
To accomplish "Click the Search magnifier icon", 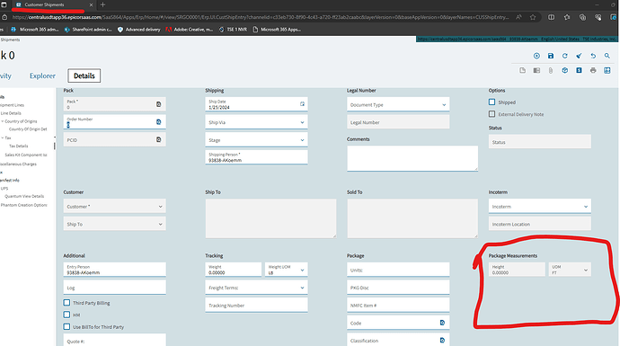I will click(x=607, y=56).
